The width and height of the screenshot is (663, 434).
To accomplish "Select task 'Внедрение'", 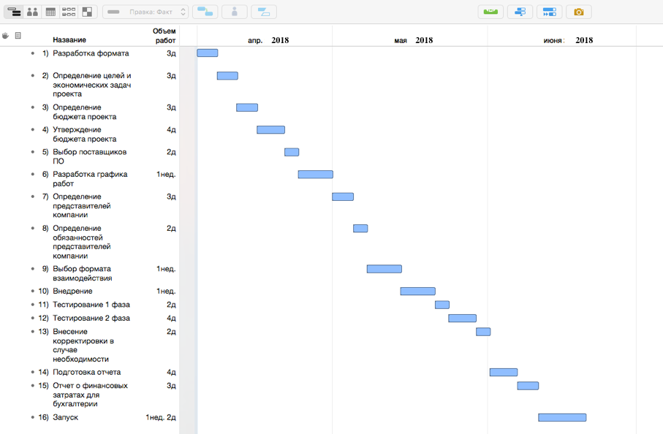I will [x=72, y=292].
